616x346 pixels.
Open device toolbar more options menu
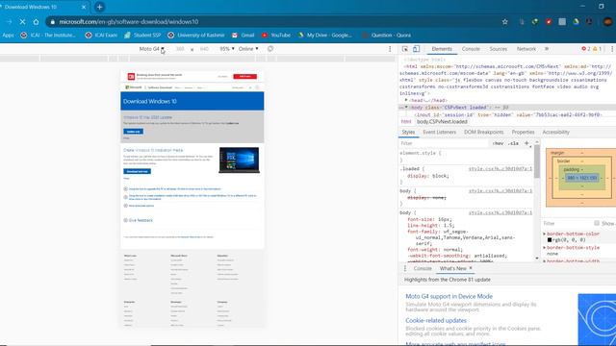[x=390, y=49]
